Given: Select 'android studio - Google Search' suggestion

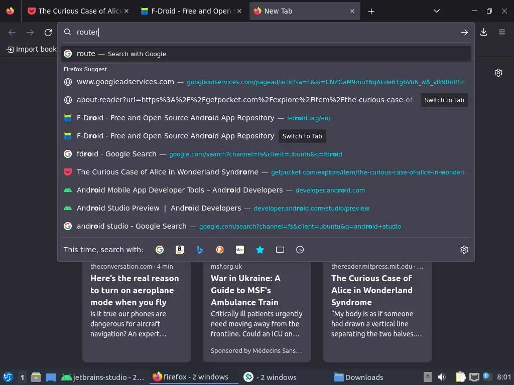Looking at the screenshot, I should tap(266, 226).
